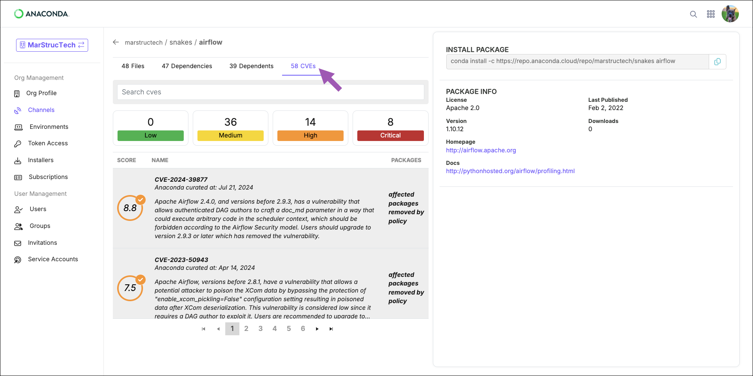Image resolution: width=753 pixels, height=376 pixels.
Task: Go to last page of CVEs
Action: [x=331, y=329]
